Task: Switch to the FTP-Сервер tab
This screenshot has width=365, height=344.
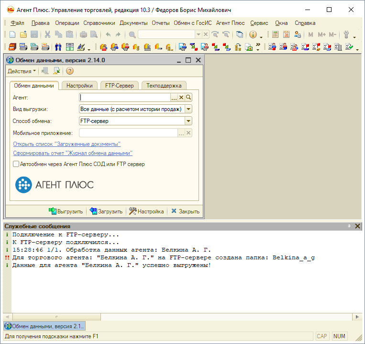Action: point(120,86)
